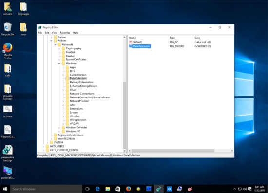The image size is (268, 193).
Task: Open the Store icon in taskbar
Action: tap(118, 189)
